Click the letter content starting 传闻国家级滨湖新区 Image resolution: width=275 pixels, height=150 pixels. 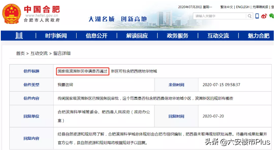(146, 98)
